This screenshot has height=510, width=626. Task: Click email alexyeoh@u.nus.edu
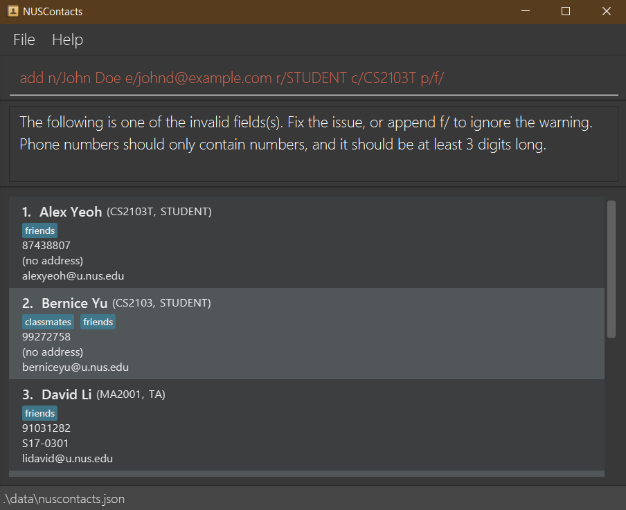[x=73, y=275]
